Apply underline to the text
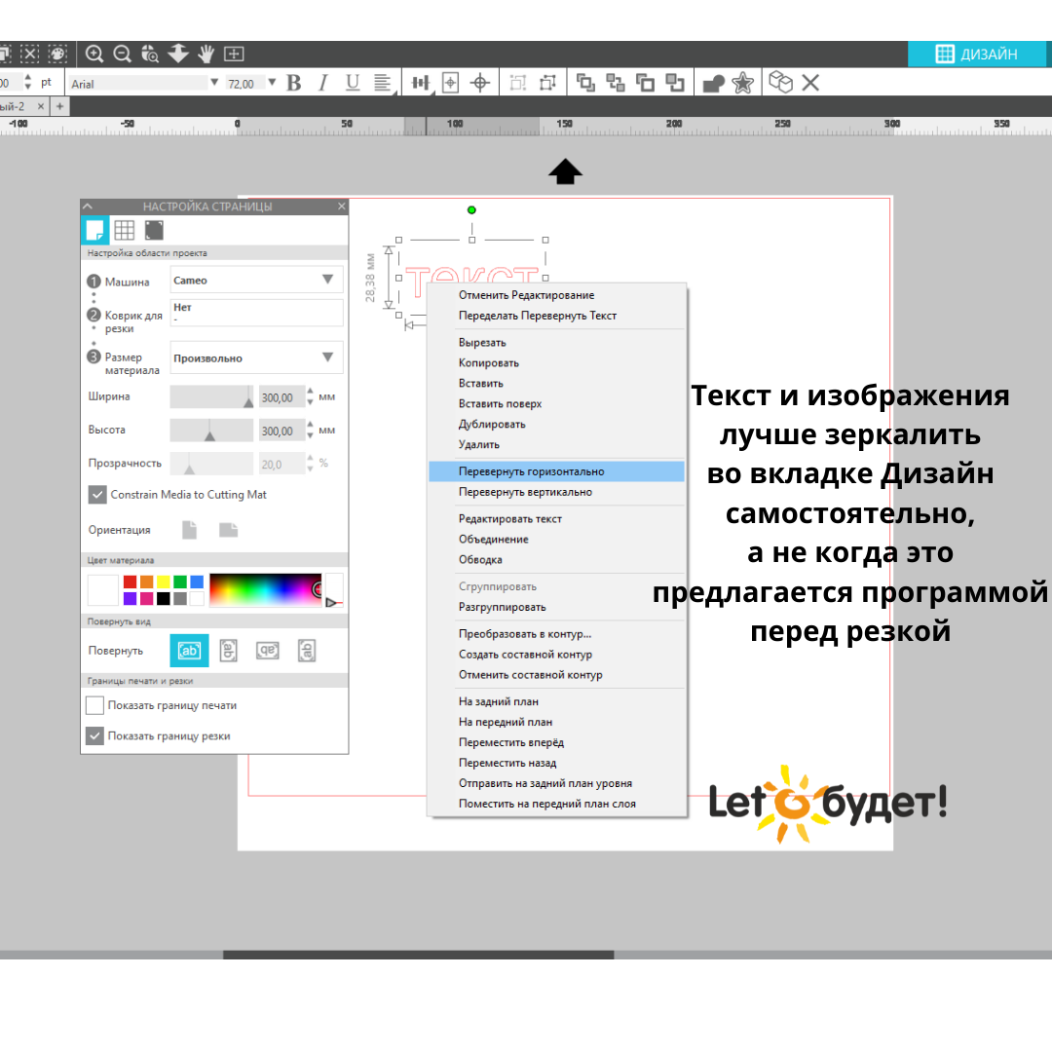The image size is (1052, 1052). [352, 83]
